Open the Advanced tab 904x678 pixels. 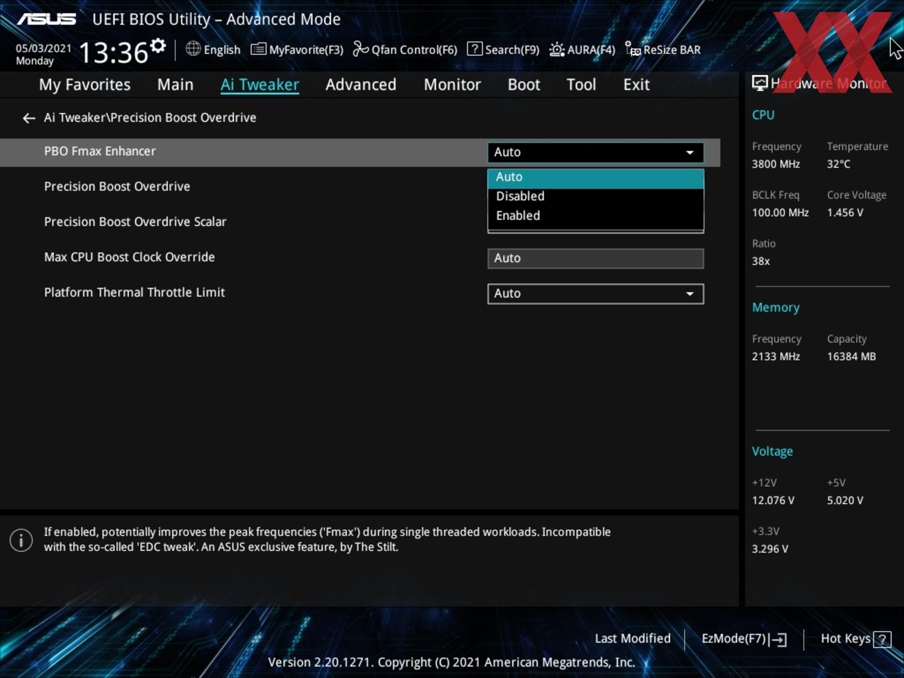[361, 84]
